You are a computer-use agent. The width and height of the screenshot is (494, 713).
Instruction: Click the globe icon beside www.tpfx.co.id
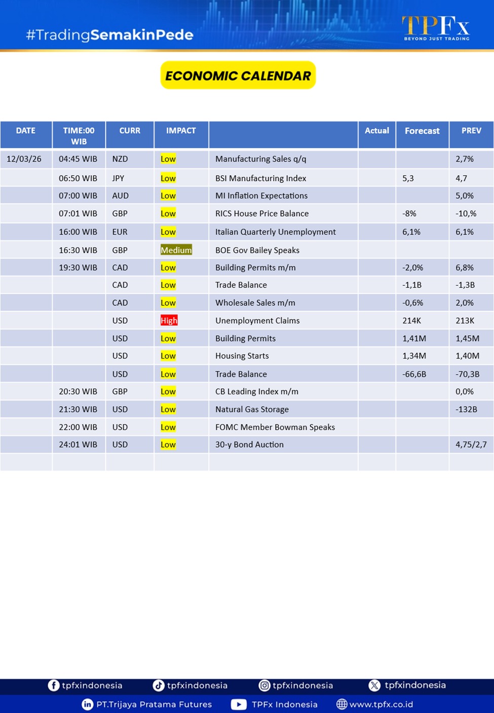342,704
